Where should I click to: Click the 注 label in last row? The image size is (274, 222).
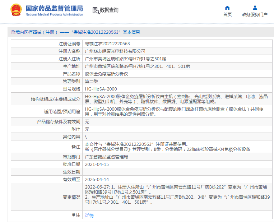pyautogui.click(x=78, y=215)
